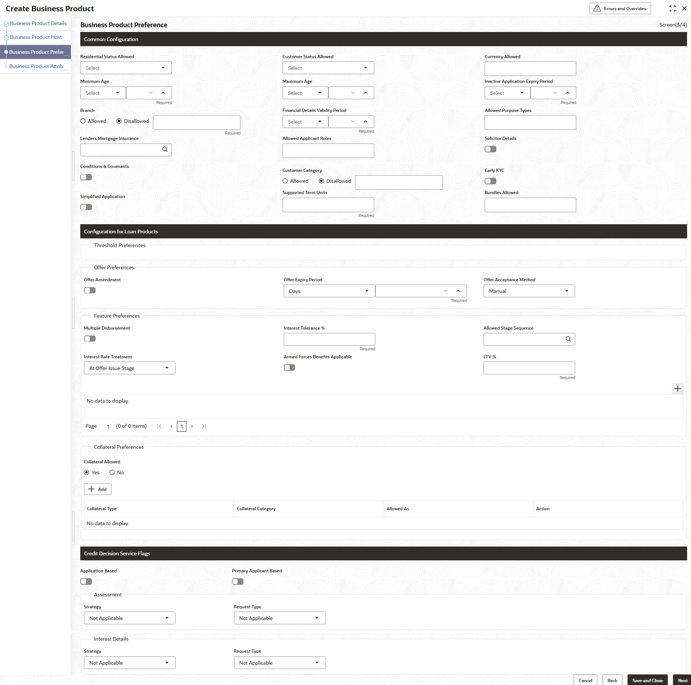Screen dimensions: 691x685
Task: Increase the Minimum Age value with the up arrow
Action: click(x=163, y=93)
